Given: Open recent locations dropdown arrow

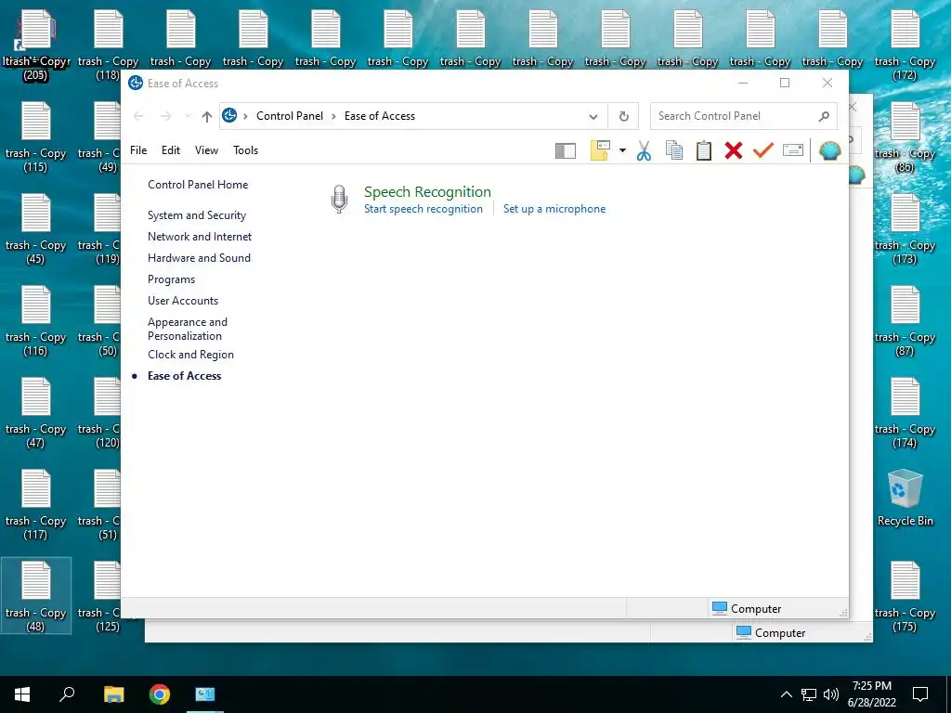Looking at the screenshot, I should tap(188, 116).
